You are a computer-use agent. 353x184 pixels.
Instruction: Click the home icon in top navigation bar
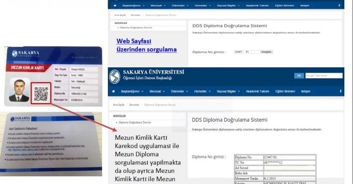(x=115, y=6)
